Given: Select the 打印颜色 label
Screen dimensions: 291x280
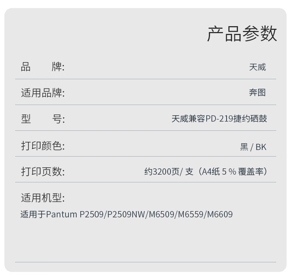Looking at the screenshot, I should coord(43,146).
